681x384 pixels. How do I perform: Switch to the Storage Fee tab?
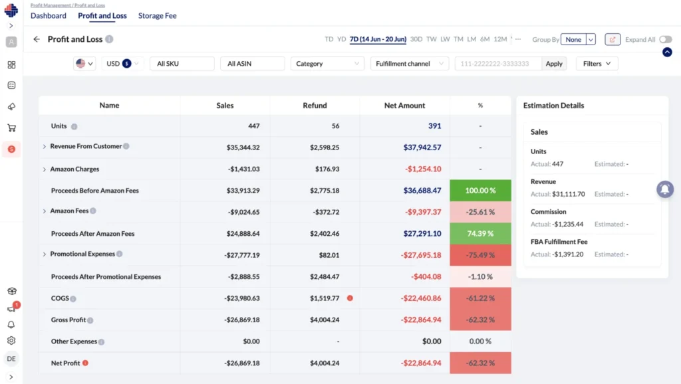pyautogui.click(x=157, y=15)
